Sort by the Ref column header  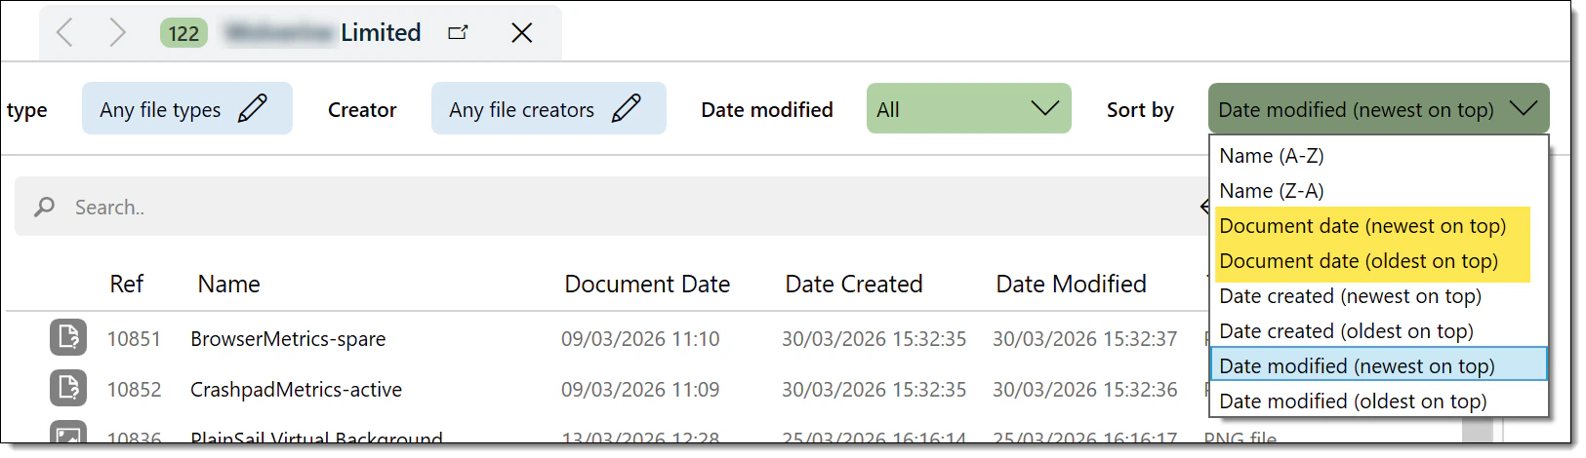[126, 284]
